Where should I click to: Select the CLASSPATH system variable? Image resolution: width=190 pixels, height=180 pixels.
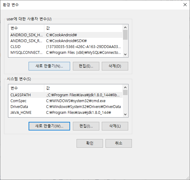point(66,95)
